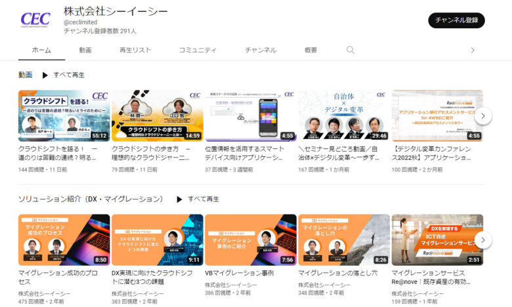Click the CEC channel logo avatar
Image resolution: width=512 pixels, height=307 pixels.
(x=35, y=20)
